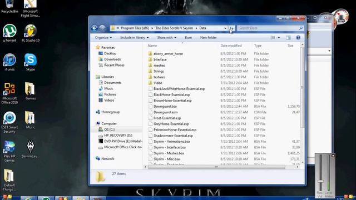
Task: Refresh the Data folder address bar
Action: pyautogui.click(x=231, y=28)
